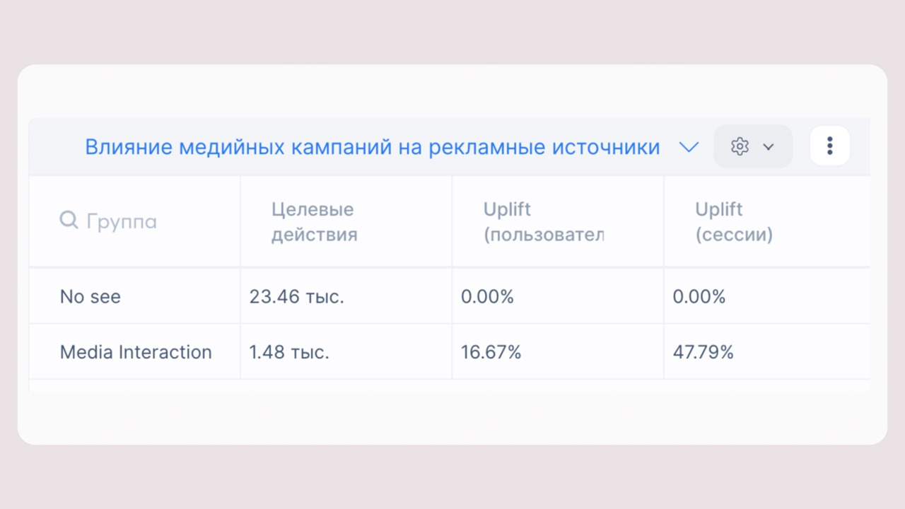This screenshot has height=509, width=905.
Task: Open the dropdown arrow beside the gear
Action: point(769,147)
